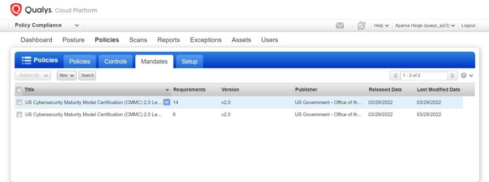Go to the Assets section

click(x=241, y=40)
